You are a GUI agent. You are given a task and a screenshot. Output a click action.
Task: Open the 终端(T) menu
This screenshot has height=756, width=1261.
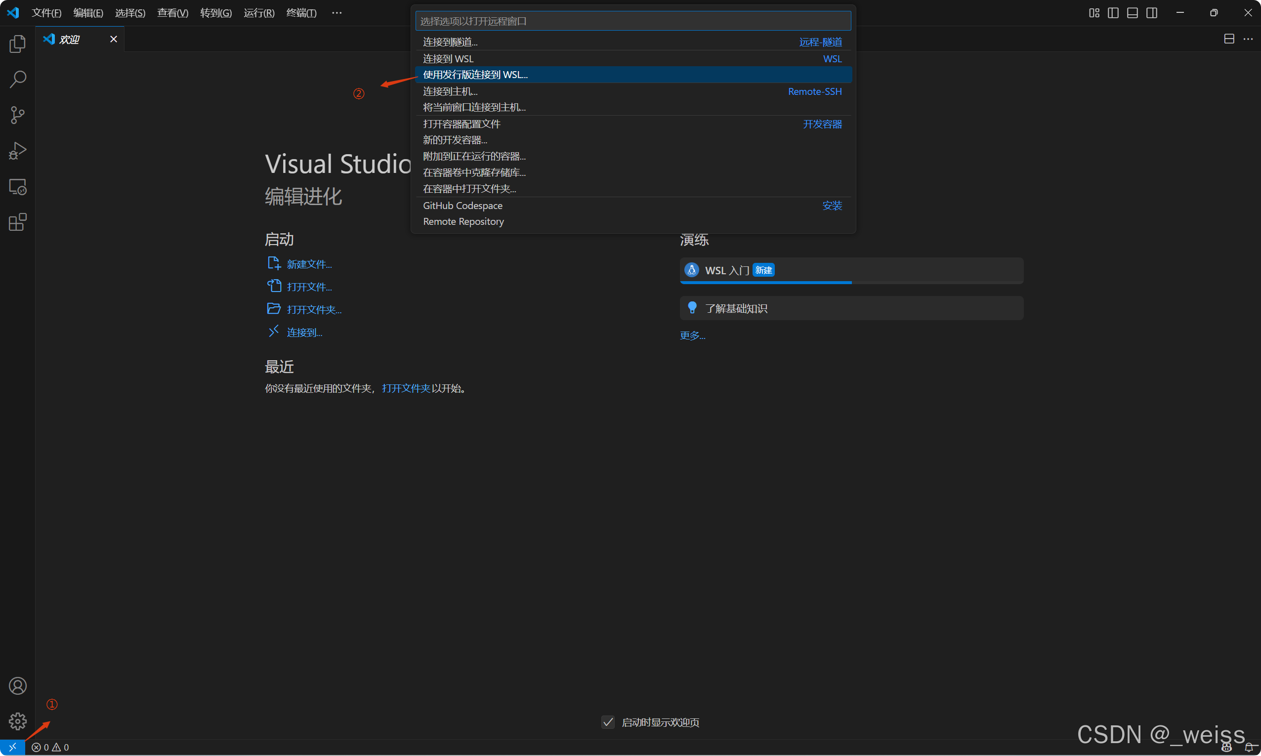300,13
